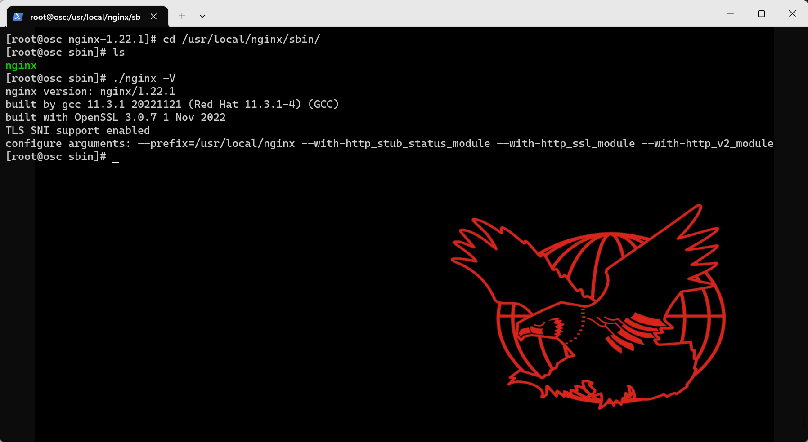Minimize the terminal window
Screen dimensions: 808x442
coord(730,13)
